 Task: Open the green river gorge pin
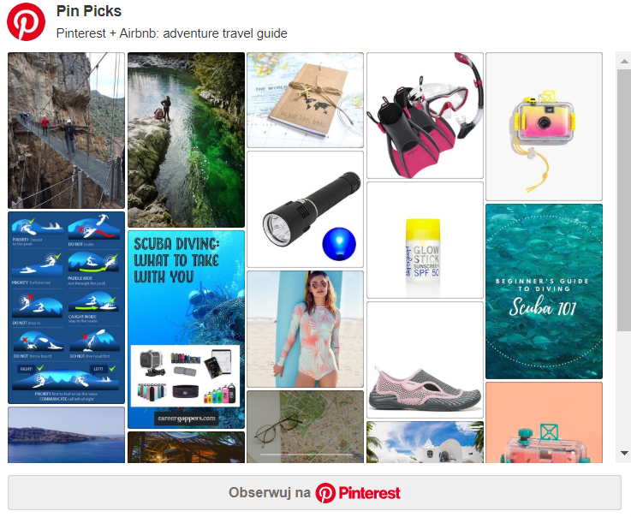[187, 140]
